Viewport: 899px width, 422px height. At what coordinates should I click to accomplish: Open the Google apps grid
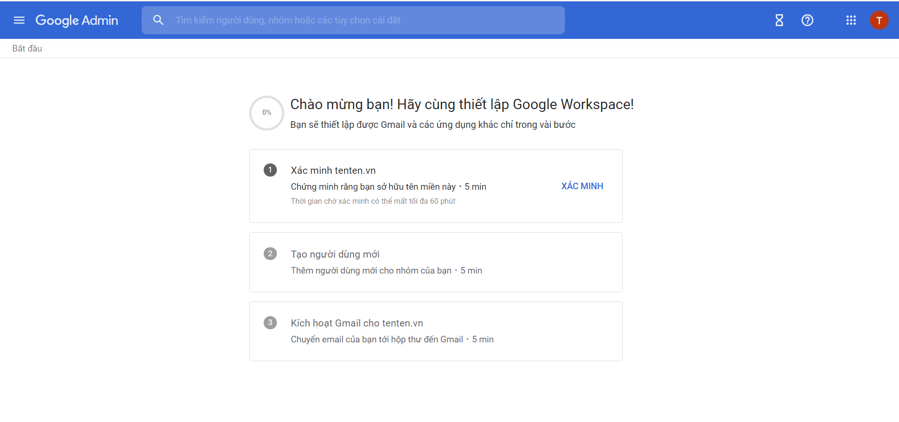point(851,20)
